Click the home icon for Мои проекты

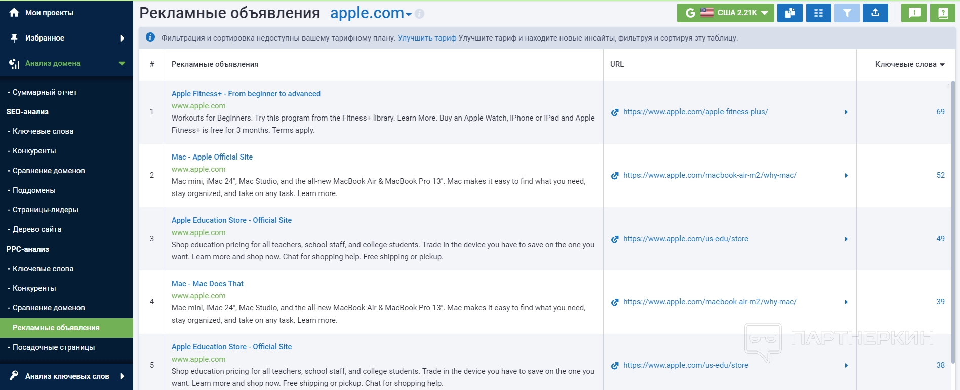pos(14,13)
